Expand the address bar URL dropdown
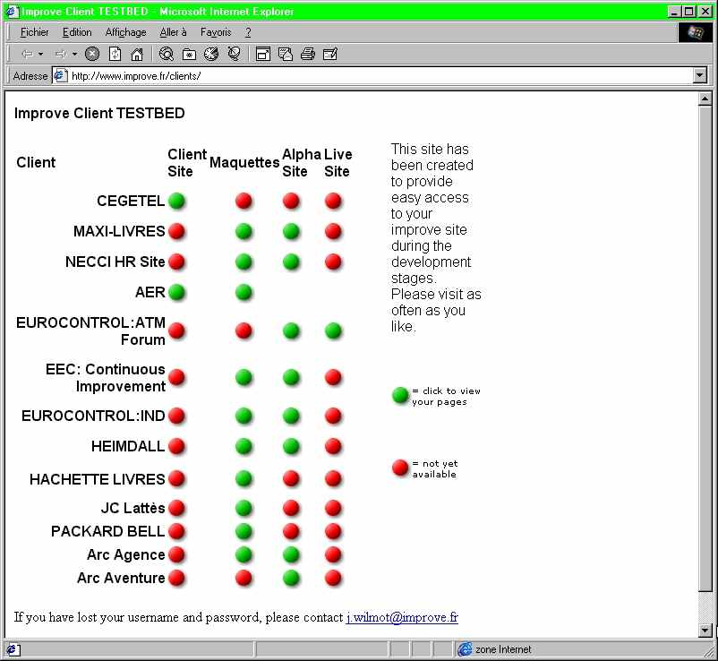 pyautogui.click(x=700, y=75)
